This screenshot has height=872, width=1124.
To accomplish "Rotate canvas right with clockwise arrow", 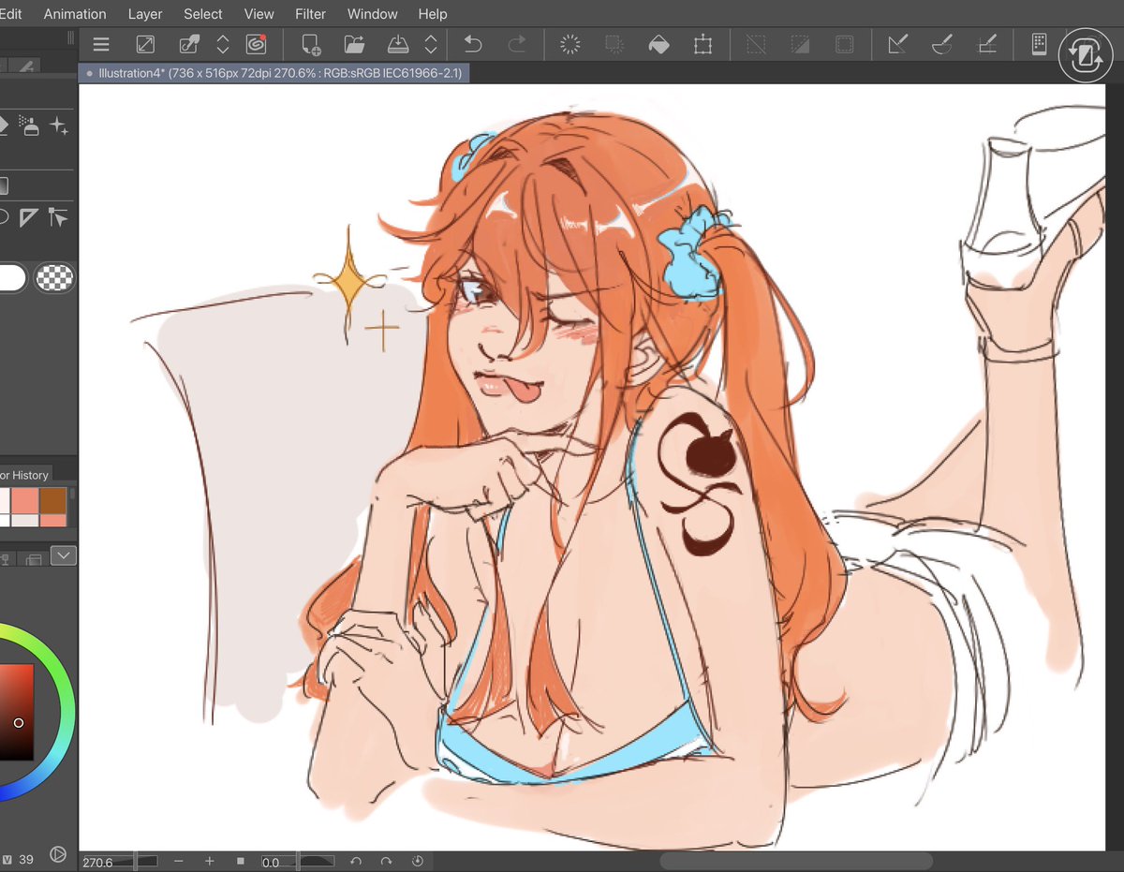I will [386, 861].
